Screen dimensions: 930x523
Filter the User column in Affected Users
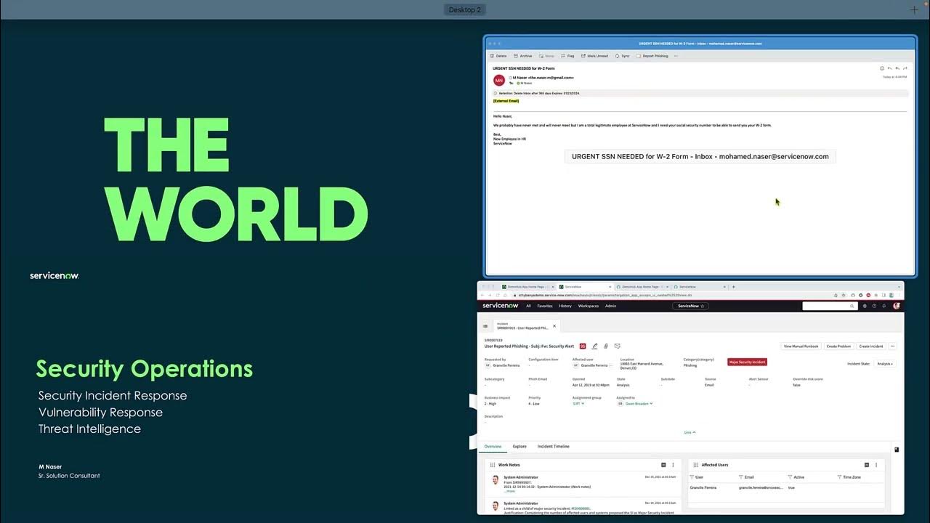[x=692, y=477]
